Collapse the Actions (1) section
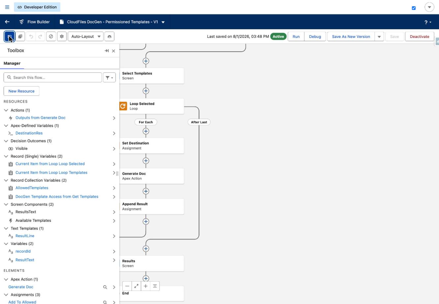Image resolution: width=439 pixels, height=304 pixels. (6, 110)
